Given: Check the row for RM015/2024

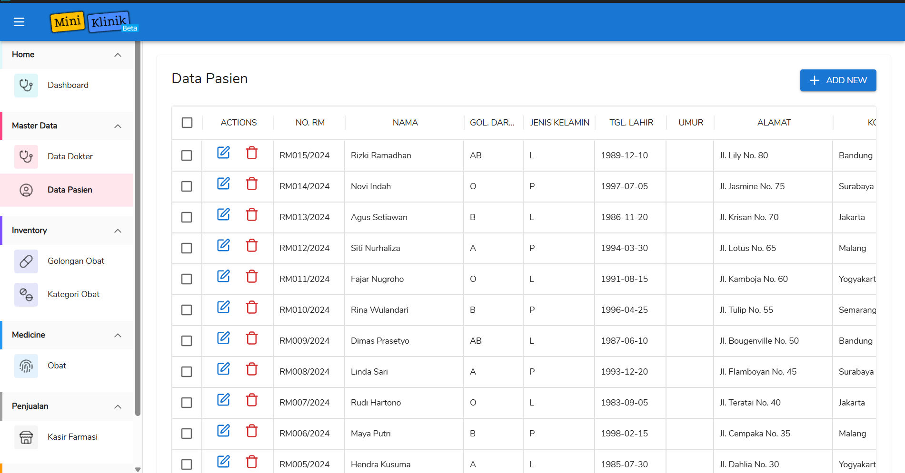Looking at the screenshot, I should (187, 155).
